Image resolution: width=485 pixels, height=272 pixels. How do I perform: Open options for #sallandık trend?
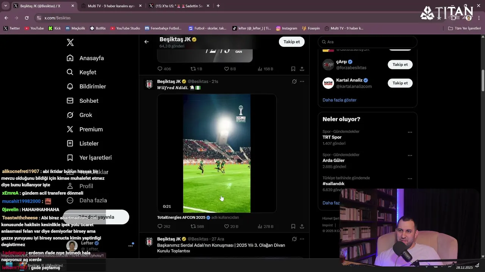pyautogui.click(x=410, y=179)
